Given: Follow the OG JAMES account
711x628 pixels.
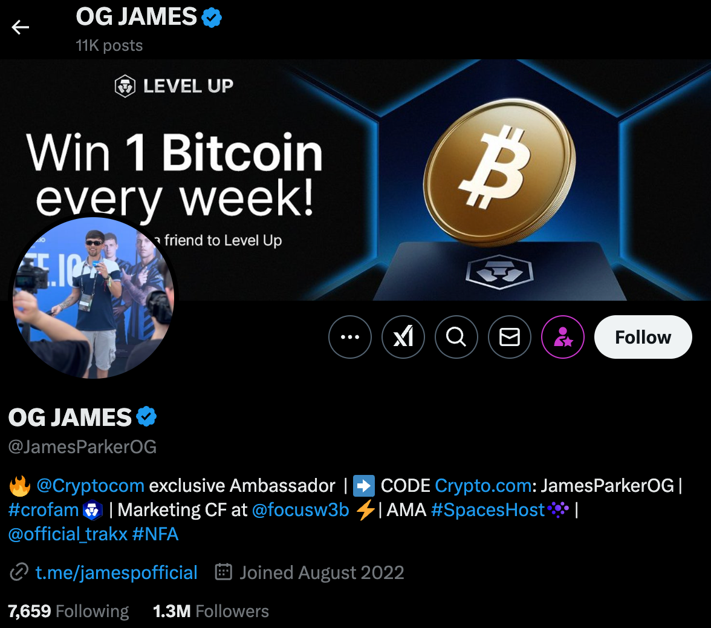Looking at the screenshot, I should [643, 336].
